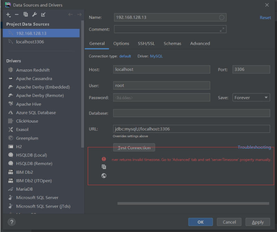Select the Microsoft SQL Server (jTds) driver
This screenshot has height=232, width=277.
pyautogui.click(x=43, y=206)
